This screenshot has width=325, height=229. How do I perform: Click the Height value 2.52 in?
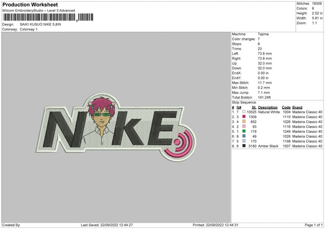coord(317,13)
